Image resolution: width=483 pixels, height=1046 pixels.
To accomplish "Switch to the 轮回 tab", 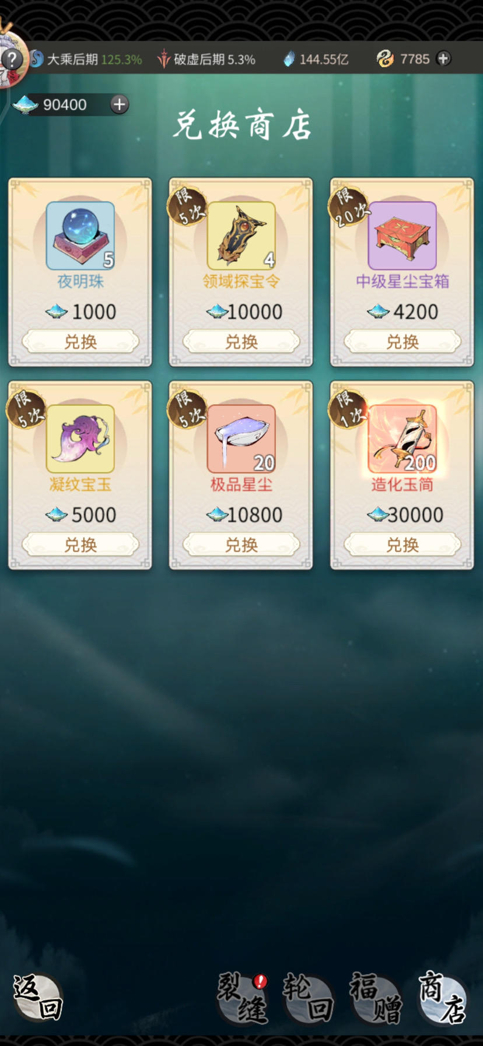I will coord(308,998).
